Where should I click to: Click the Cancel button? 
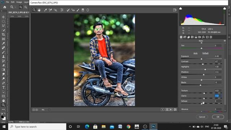coord(202,117)
